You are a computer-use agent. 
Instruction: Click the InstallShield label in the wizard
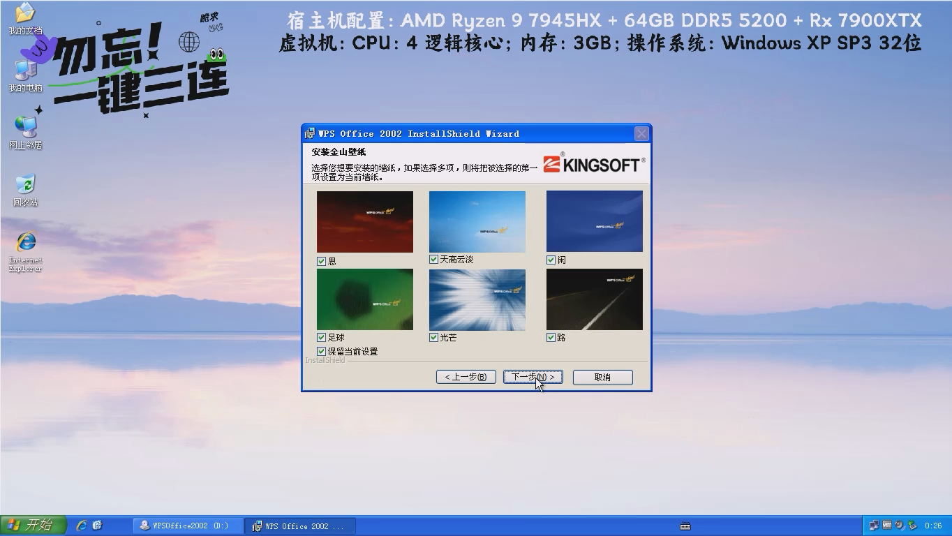coord(325,360)
